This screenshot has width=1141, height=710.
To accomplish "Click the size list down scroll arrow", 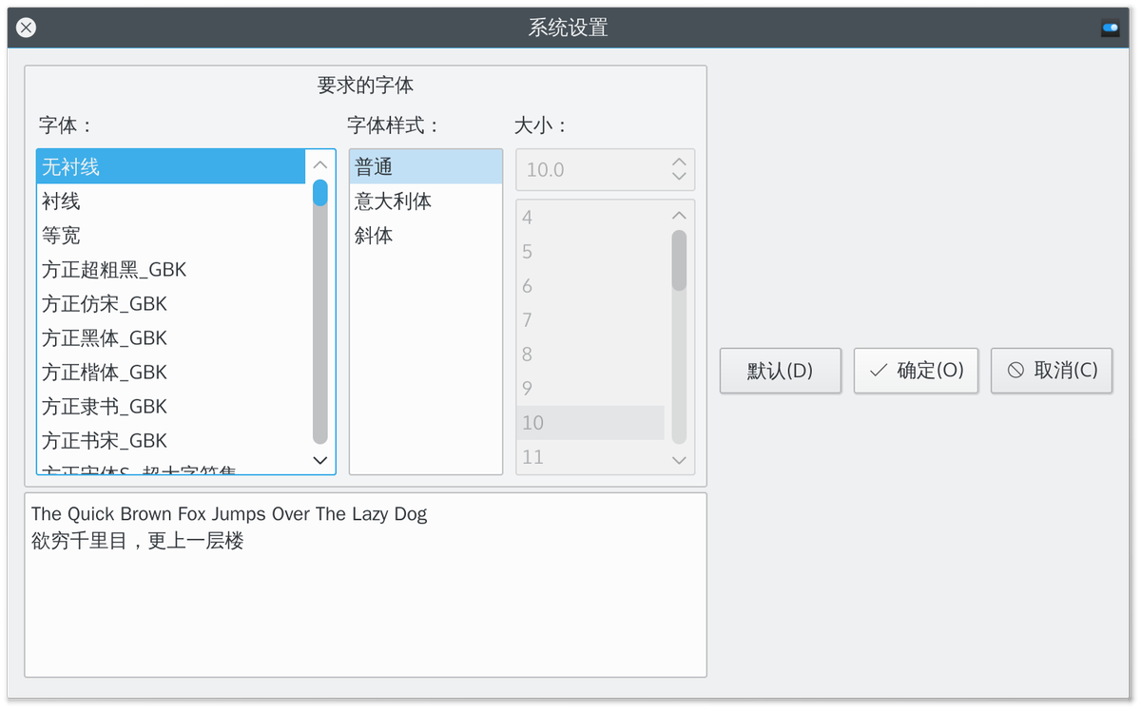I will point(679,460).
